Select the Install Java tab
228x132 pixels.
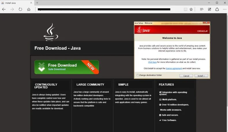[17, 3]
